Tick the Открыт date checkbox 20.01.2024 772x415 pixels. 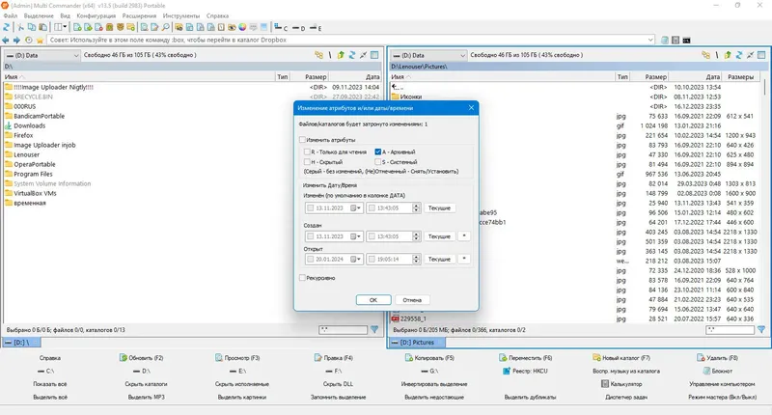point(311,260)
